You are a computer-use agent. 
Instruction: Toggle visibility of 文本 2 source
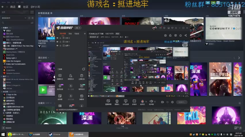pos(57,38)
